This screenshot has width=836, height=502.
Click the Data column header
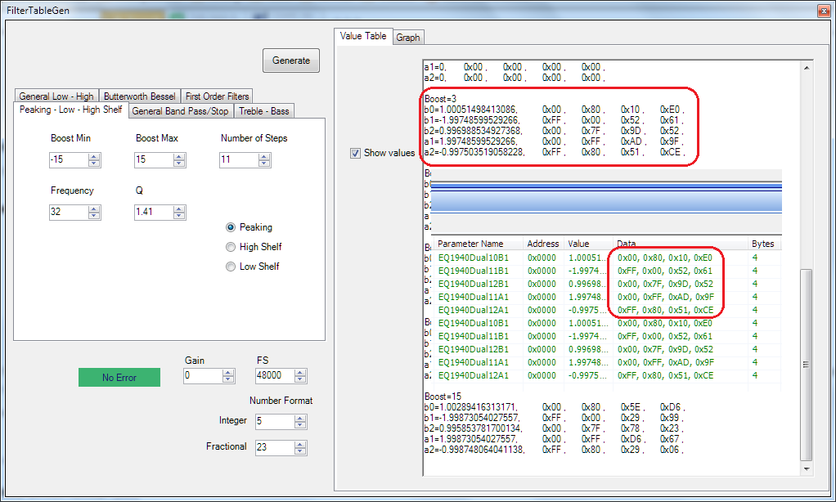[680, 244]
